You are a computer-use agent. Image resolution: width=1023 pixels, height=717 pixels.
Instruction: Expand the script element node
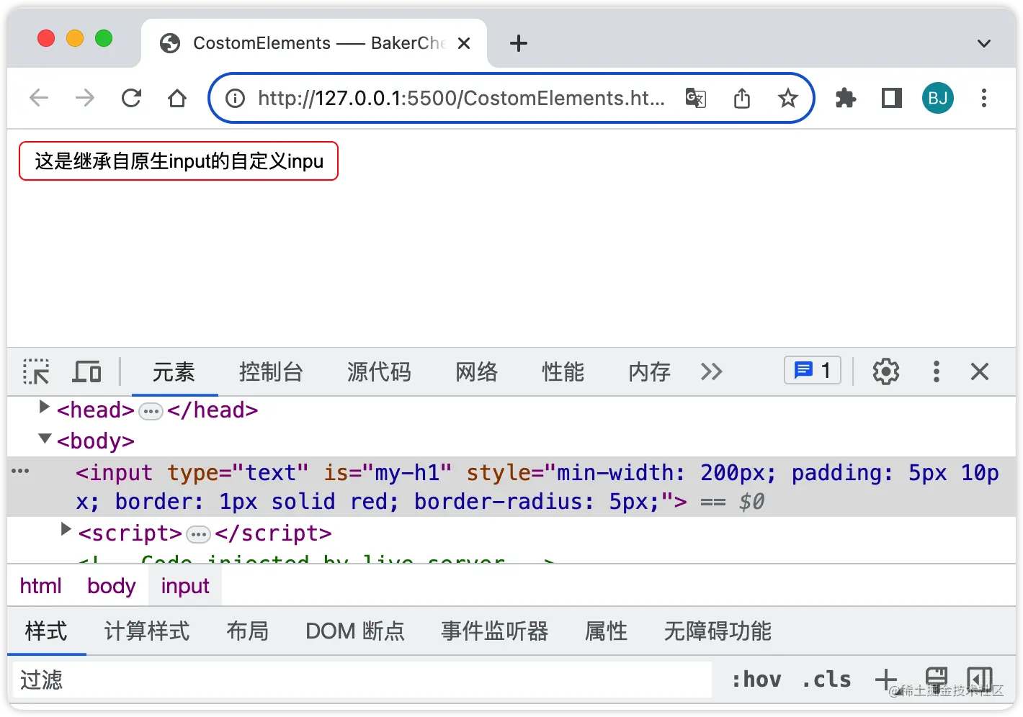click(66, 530)
